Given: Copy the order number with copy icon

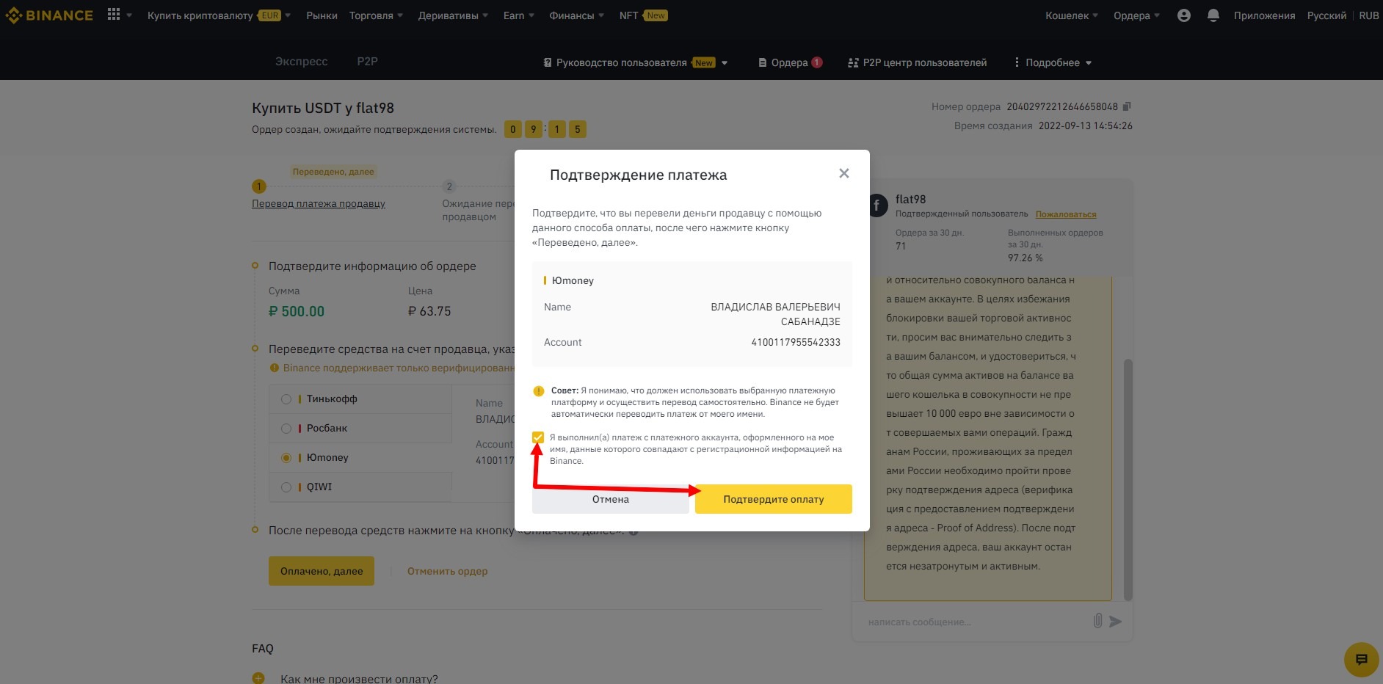Looking at the screenshot, I should tap(1128, 106).
